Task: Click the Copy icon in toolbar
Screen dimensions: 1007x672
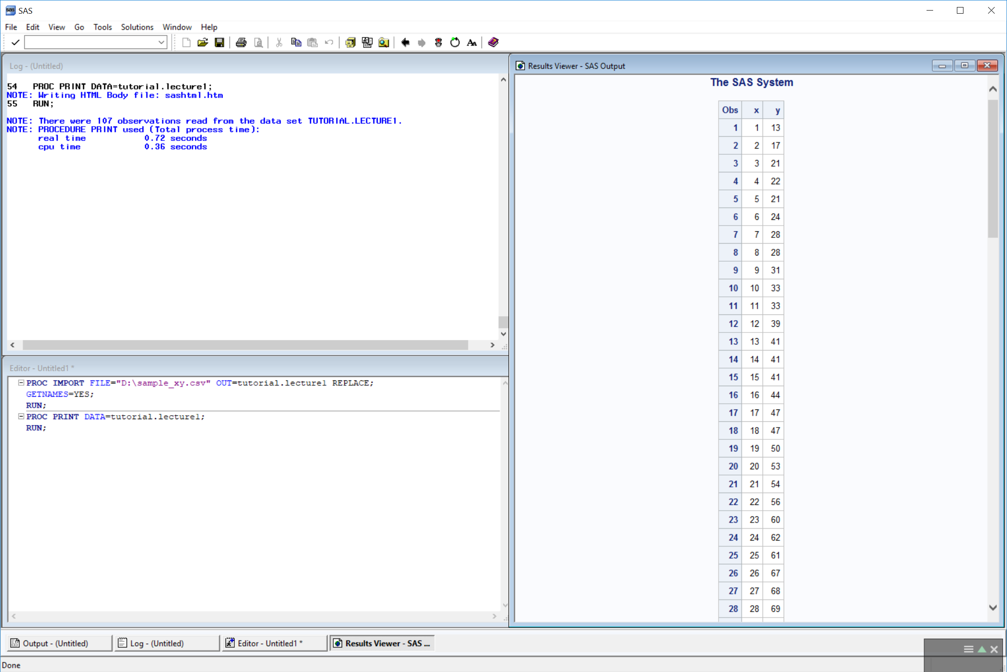Action: click(x=296, y=43)
